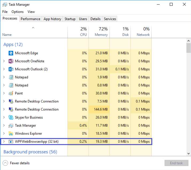The image size is (191, 170).
Task: Click the Microsoft Edge app icon
Action: pyautogui.click(x=11, y=53)
